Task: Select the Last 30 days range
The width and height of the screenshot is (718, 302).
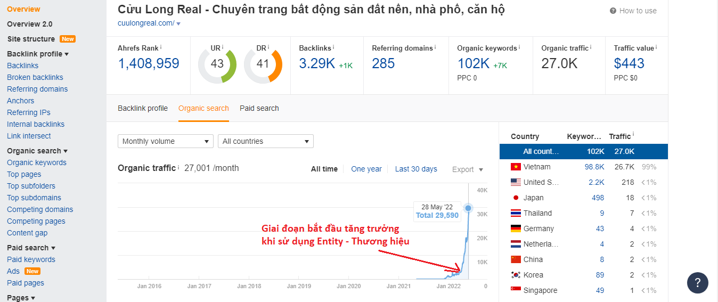Action: 416,169
